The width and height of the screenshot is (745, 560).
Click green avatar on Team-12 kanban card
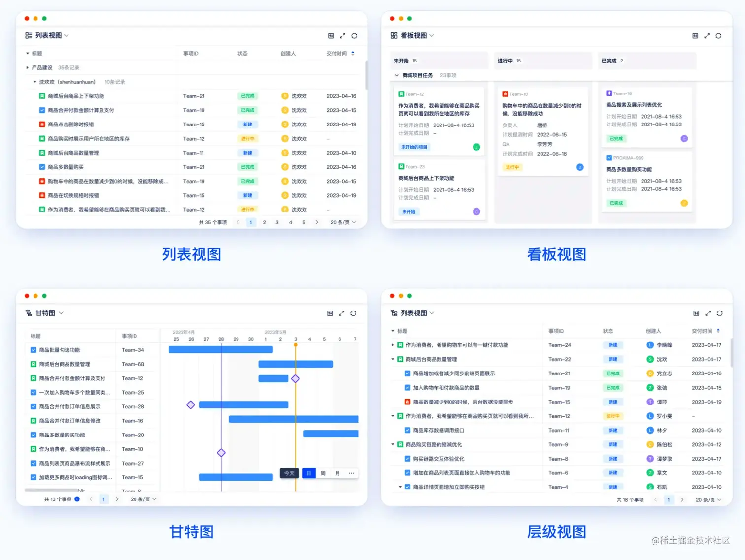coord(476,147)
